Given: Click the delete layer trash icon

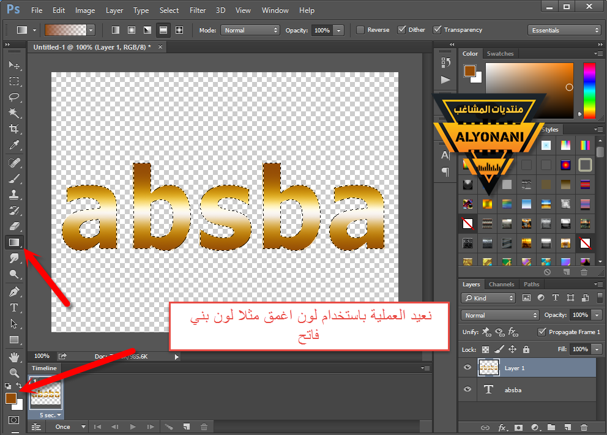Looking at the screenshot, I should click(x=584, y=427).
